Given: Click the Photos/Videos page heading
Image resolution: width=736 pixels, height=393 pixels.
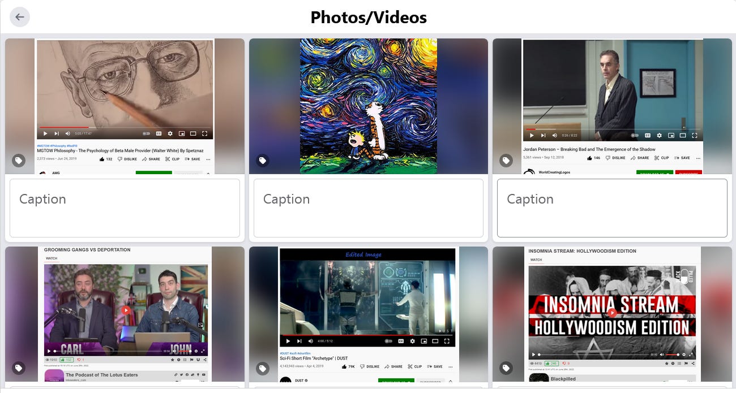Looking at the screenshot, I should click(x=369, y=18).
